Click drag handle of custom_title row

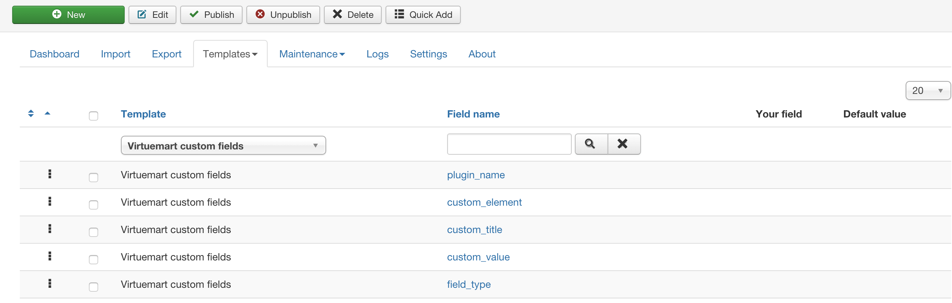[50, 228]
